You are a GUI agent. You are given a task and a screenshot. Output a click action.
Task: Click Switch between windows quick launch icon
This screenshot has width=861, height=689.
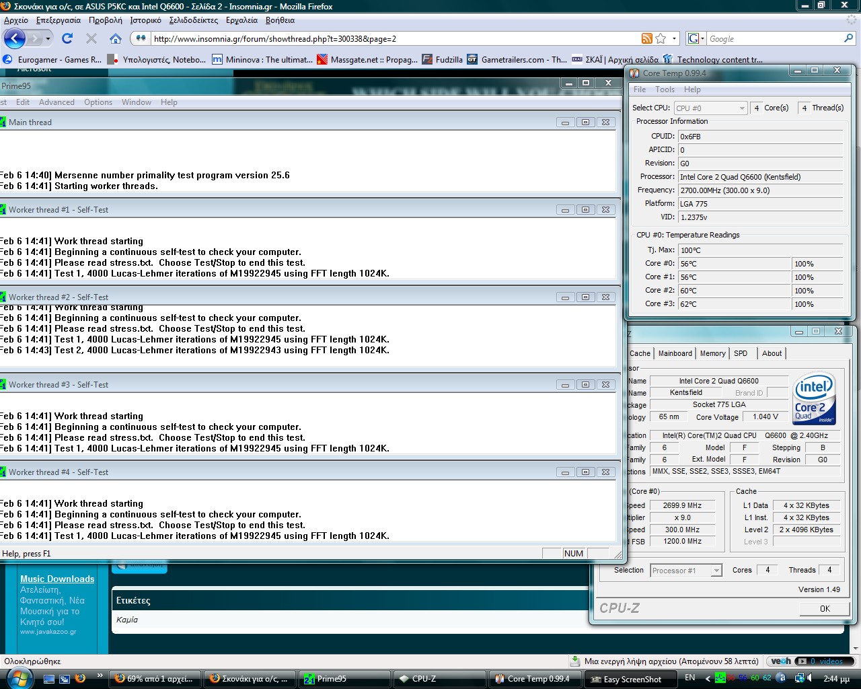coord(65,679)
